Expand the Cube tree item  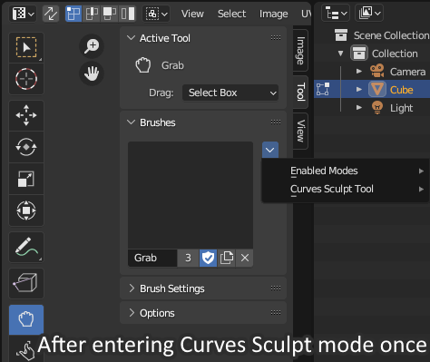point(359,90)
